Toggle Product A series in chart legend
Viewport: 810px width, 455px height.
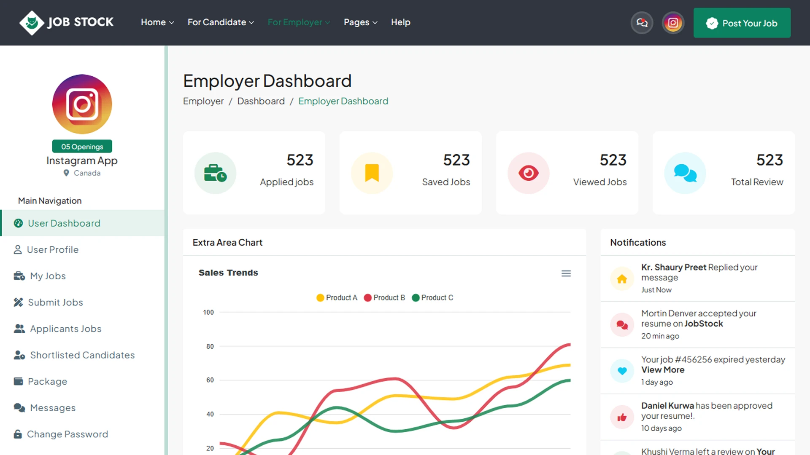[x=337, y=298]
